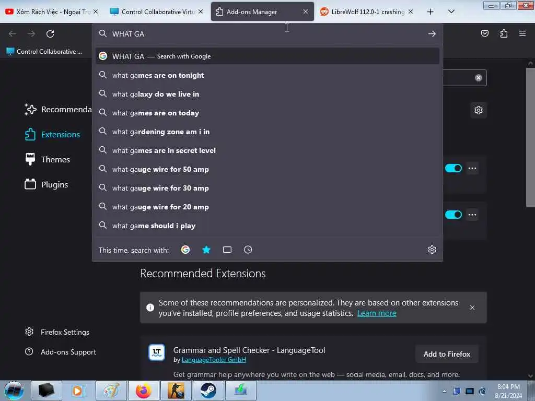Select WHAT GA Search with Google
The height and width of the screenshot is (401, 535).
click(267, 56)
